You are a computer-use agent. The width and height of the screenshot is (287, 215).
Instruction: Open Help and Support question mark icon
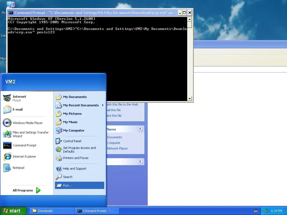59,169
